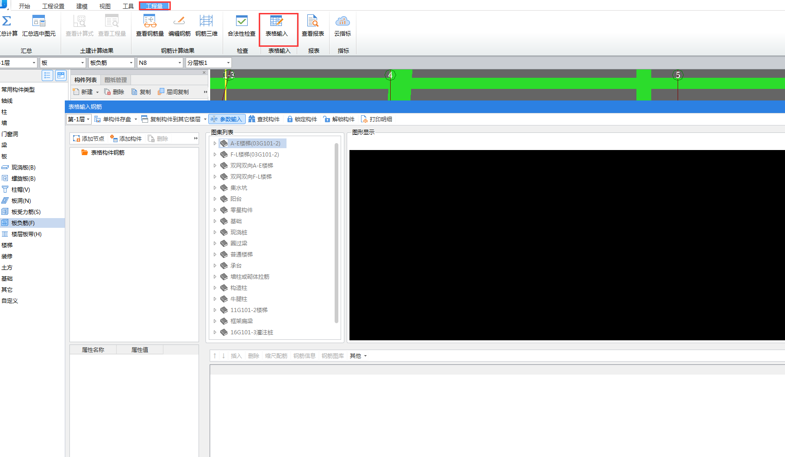Expand 集水坑 atlas item

[215, 188]
